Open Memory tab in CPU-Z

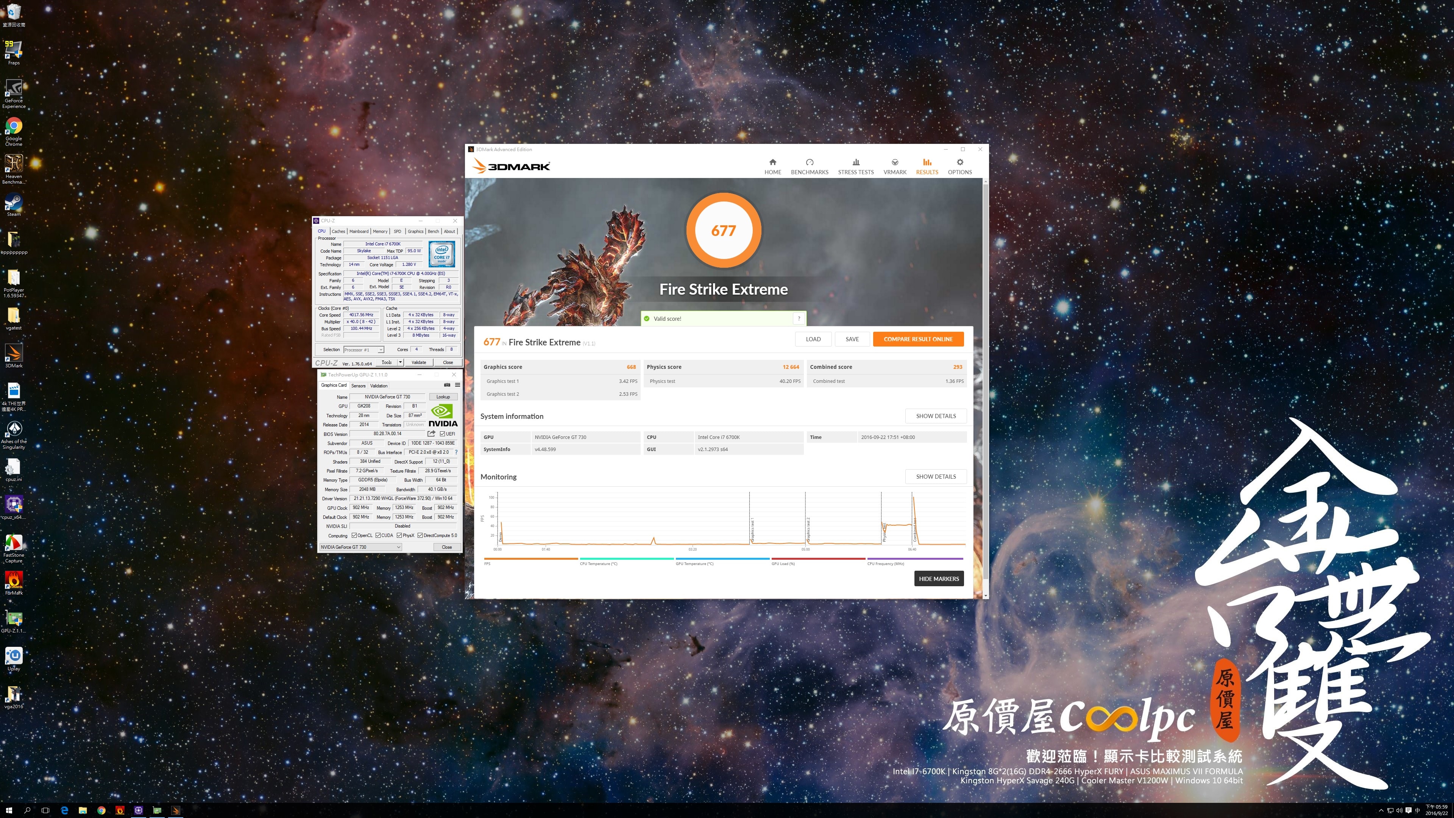tap(380, 231)
